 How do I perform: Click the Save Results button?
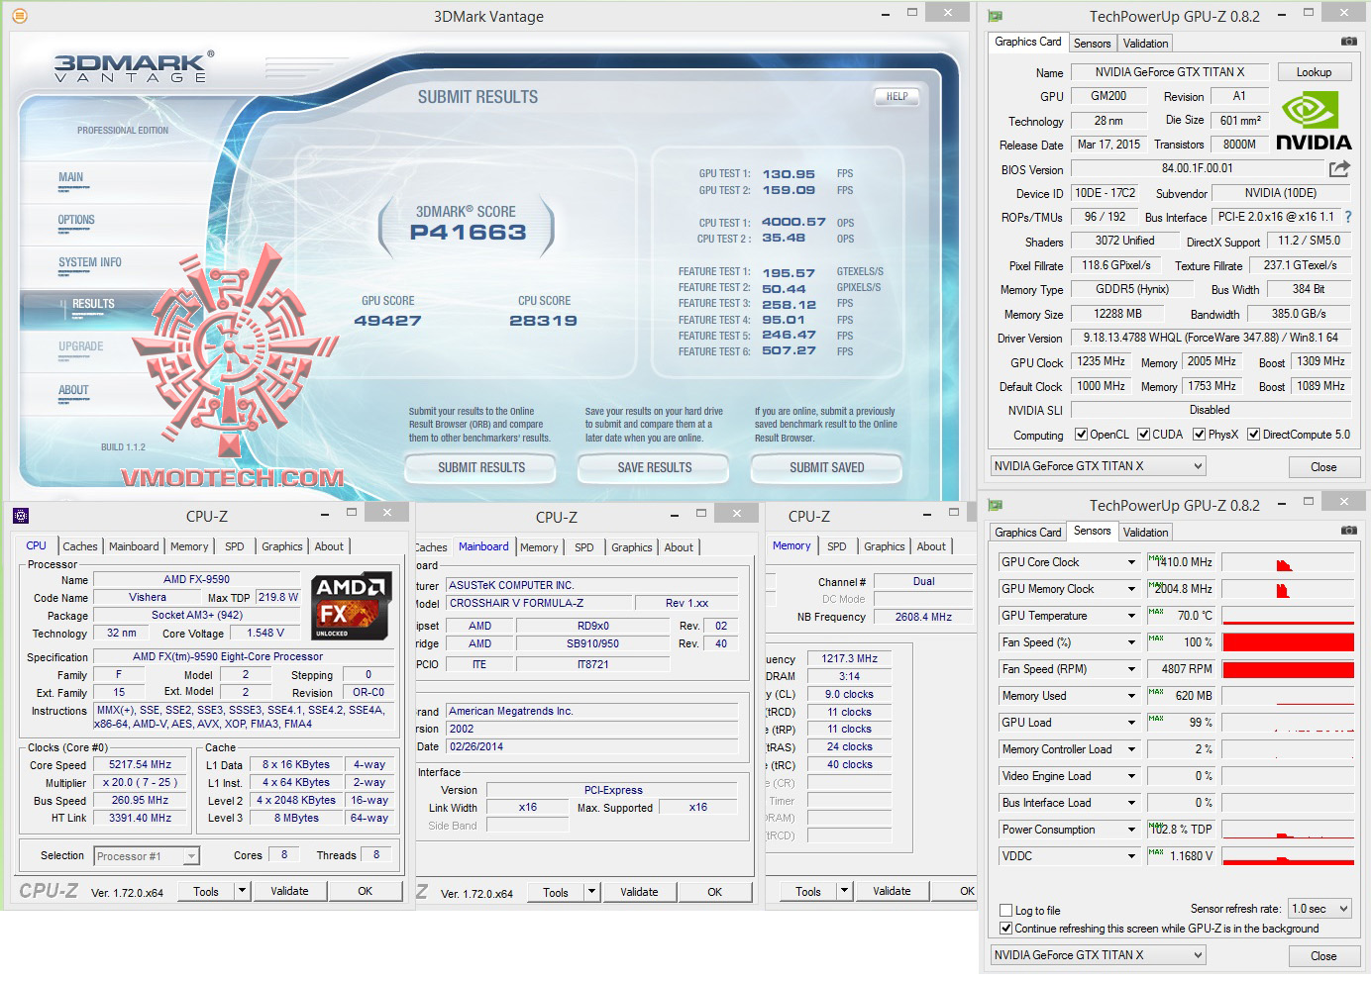655,467
